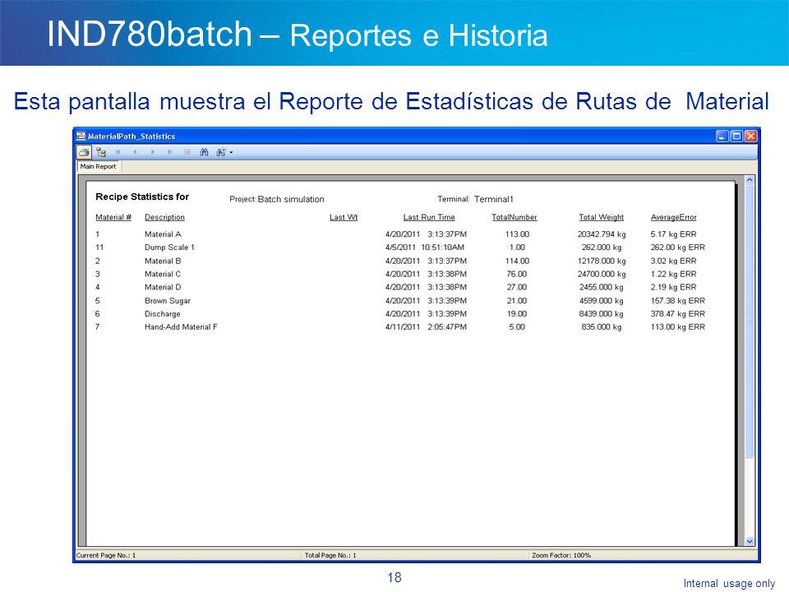Screen dimensions: 789x592
Task: Click the "5.17 kg ERR" average error
Action: 674,234
